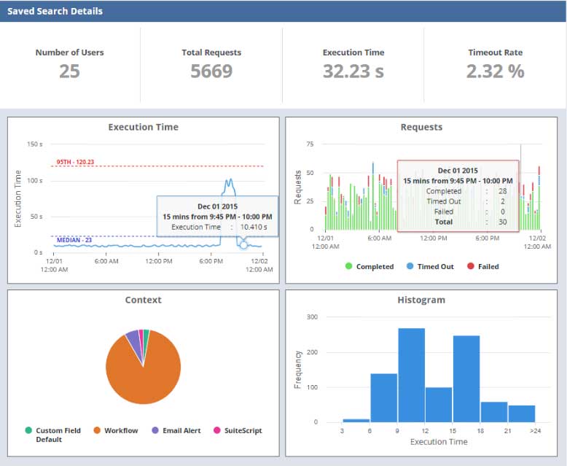Click the purple Email Alert legend marker
Image resolution: width=567 pixels, height=466 pixels.
pos(155,431)
